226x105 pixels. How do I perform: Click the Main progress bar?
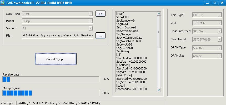pos(51,93)
